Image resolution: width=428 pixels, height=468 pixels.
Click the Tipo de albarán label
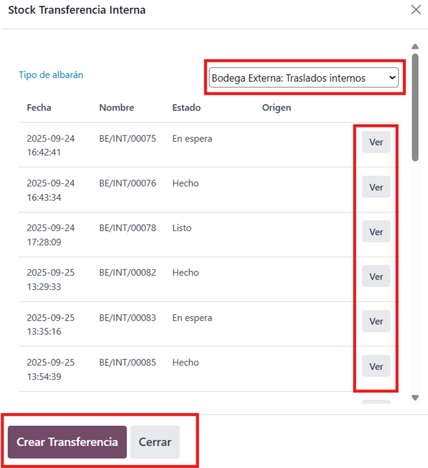(51, 75)
